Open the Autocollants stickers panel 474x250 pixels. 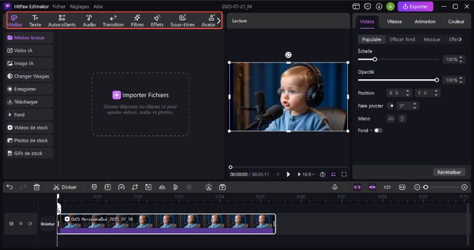pos(62,21)
